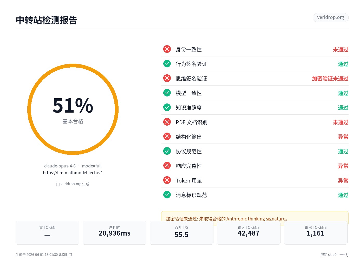Click the red X icon beside PDF 文档识别

[x=167, y=122]
